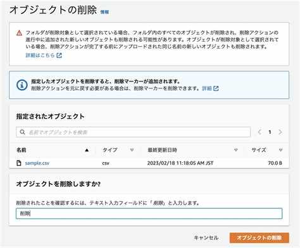Click the 指定されたオブジェクト heading
Viewport: 300px width, 248px height.
click(51, 116)
